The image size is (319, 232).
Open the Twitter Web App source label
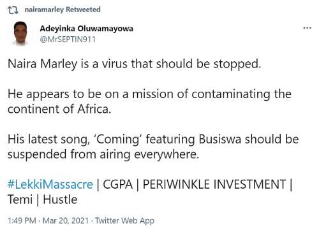pyautogui.click(x=124, y=221)
